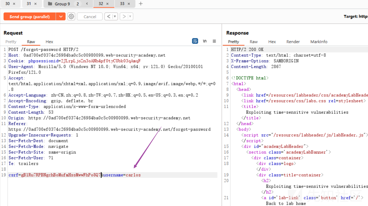Switch Request view to Raw
The width and height of the screenshot is (368, 206).
click(31, 42)
